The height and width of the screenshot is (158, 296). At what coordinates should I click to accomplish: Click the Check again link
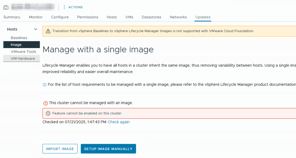pyautogui.click(x=119, y=122)
